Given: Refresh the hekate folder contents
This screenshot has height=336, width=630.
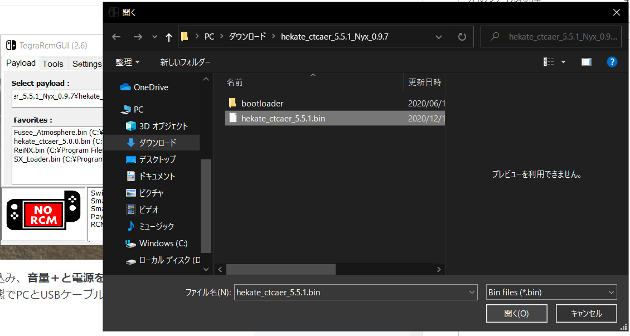Looking at the screenshot, I should click(462, 36).
